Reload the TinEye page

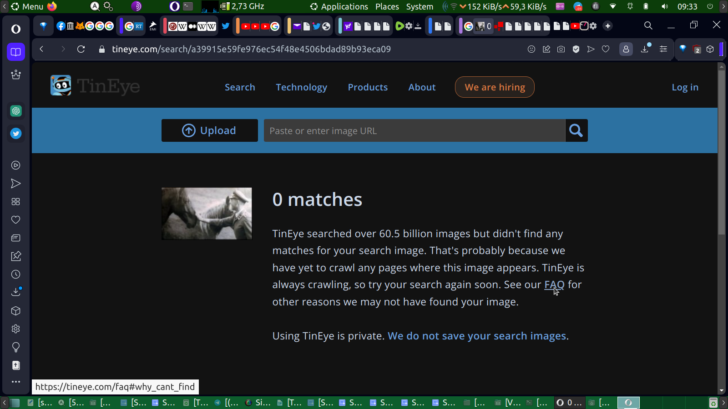(81, 49)
